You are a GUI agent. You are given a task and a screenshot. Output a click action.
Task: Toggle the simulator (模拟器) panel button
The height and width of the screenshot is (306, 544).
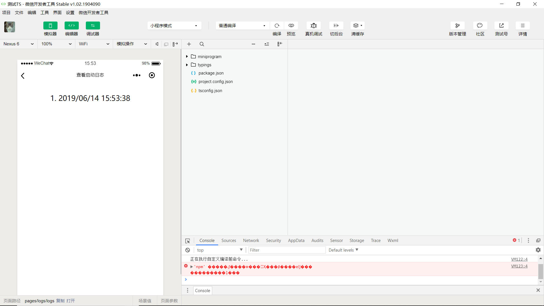coord(50,25)
